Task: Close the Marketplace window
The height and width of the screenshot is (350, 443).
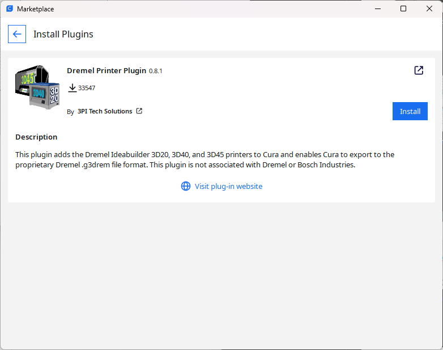Action: click(x=429, y=9)
